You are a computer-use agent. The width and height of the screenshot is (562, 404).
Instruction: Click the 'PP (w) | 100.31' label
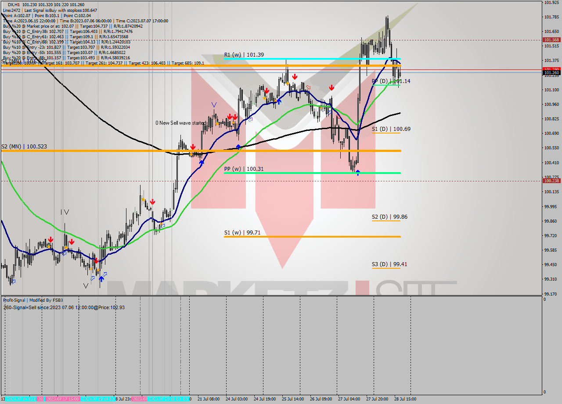click(x=244, y=169)
